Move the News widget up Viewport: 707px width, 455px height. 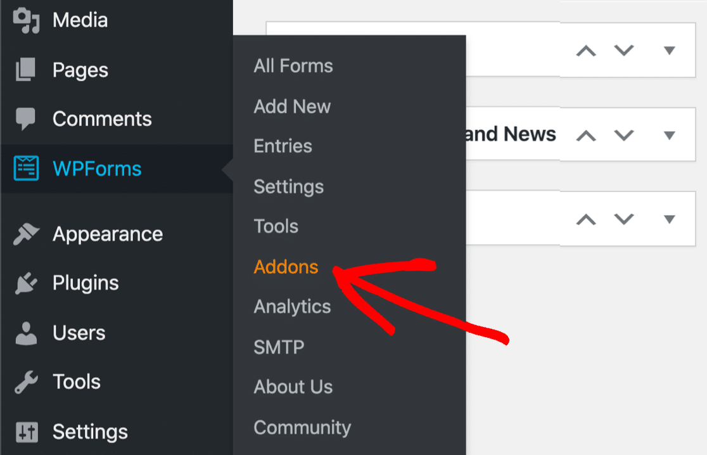point(586,135)
